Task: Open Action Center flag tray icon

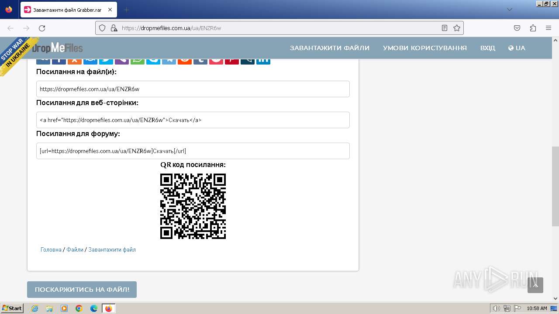Action: point(517,308)
